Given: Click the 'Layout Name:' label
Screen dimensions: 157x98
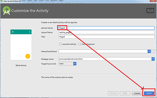Looking at the screenshot, I should [47, 32].
